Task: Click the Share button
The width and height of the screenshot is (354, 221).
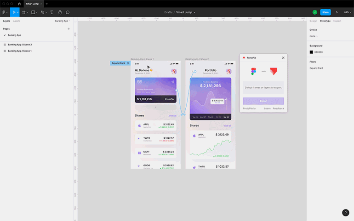Action: 325,12
